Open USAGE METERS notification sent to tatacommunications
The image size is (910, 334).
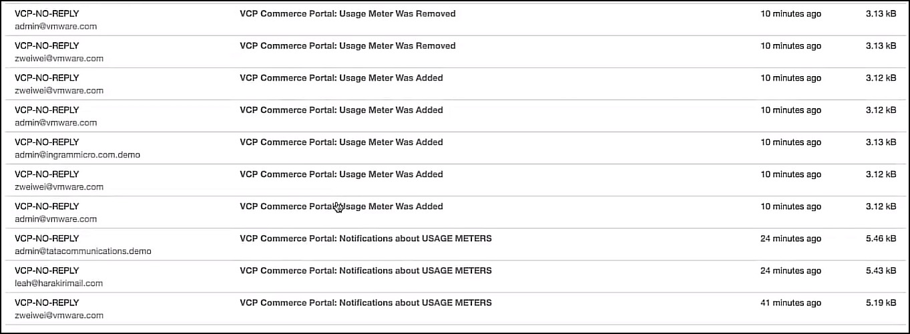(x=365, y=238)
